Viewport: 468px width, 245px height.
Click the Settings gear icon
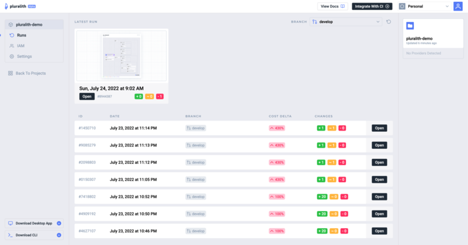click(x=12, y=57)
